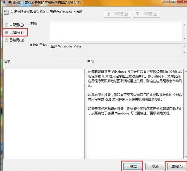
Task: Apply changes with 应用(A) button
Action: (177, 166)
